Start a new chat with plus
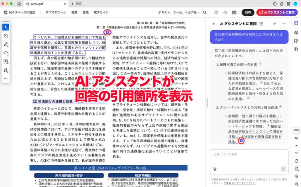This screenshot has height=187, width=301. tap(275, 24)
